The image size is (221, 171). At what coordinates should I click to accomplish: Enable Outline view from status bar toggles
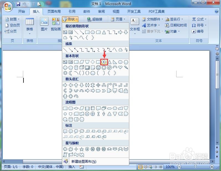click(156, 167)
